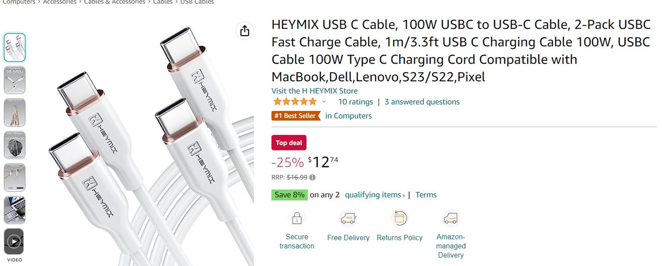Click the share icon above product image
This screenshot has width=662, height=266.
245,30
